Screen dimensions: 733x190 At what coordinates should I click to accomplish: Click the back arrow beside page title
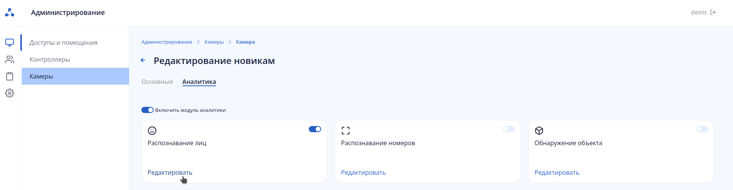tap(143, 61)
